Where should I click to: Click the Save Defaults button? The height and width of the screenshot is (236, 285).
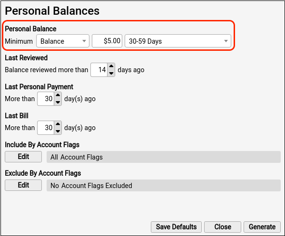coord(176,227)
